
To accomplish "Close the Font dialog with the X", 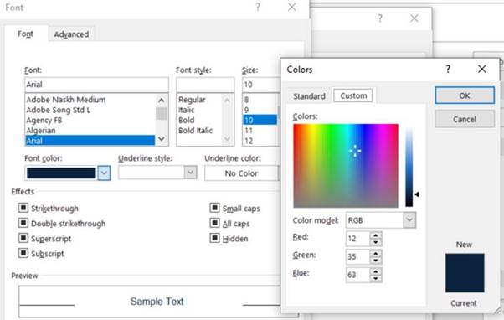I will 291,7.
